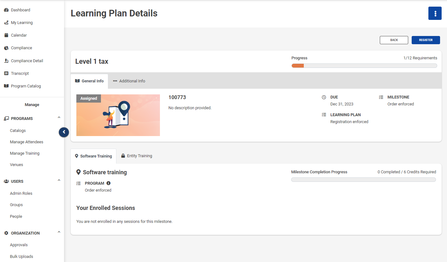Click the clock icon beside DUE date
The height and width of the screenshot is (262, 447).
[324, 97]
